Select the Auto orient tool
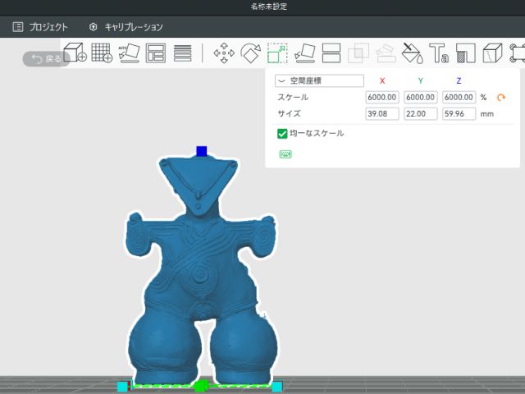 (x=129, y=53)
